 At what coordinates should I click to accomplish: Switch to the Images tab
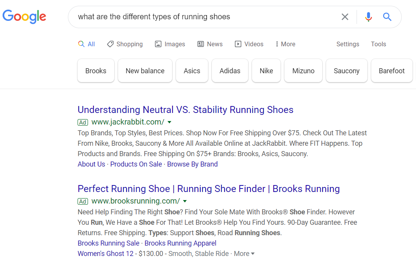[170, 44]
